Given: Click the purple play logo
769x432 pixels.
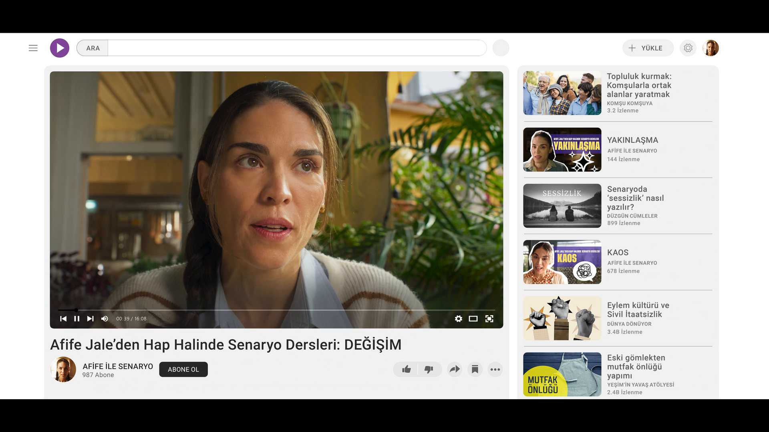Looking at the screenshot, I should click(x=60, y=48).
